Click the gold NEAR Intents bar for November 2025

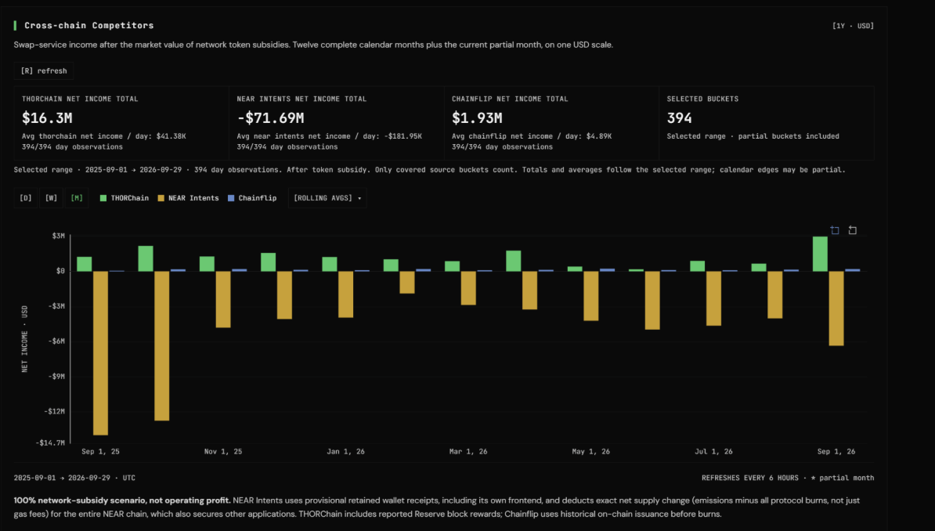(x=223, y=299)
